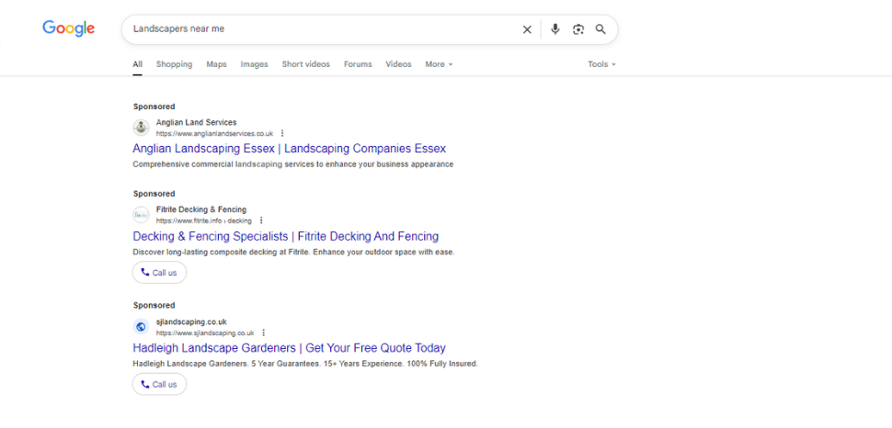Click the Fitrite Decking & Fencing site name

(201, 209)
